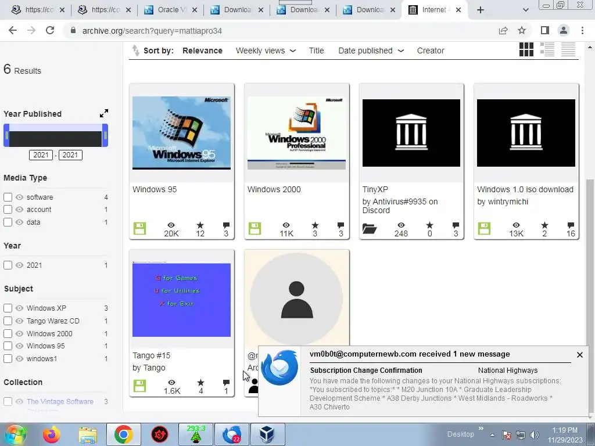Open the Date published sort dropdown
Viewport: 595px width, 446px height.
371,51
